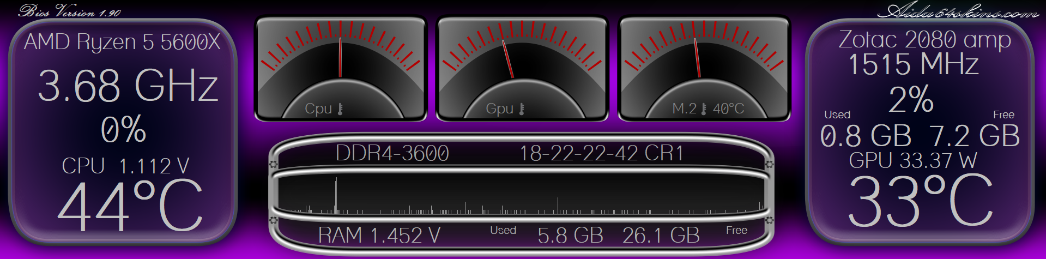Click the M.2 40°C gauge
1046x259 pixels.
[x=704, y=69]
